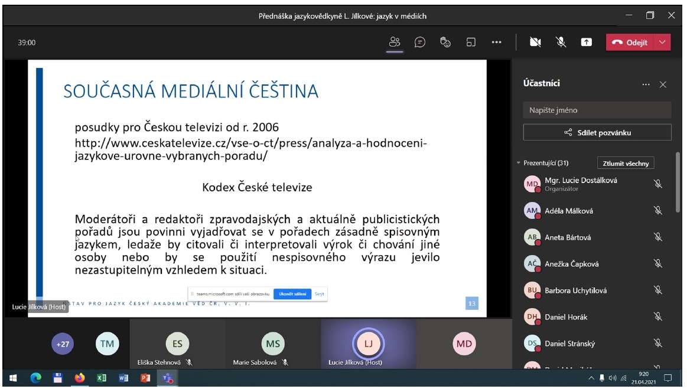Expand the leave options arrow beside Odejít

click(662, 42)
